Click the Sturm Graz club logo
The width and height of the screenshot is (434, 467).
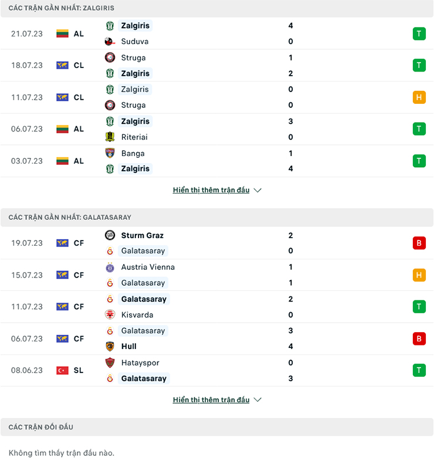[110, 235]
